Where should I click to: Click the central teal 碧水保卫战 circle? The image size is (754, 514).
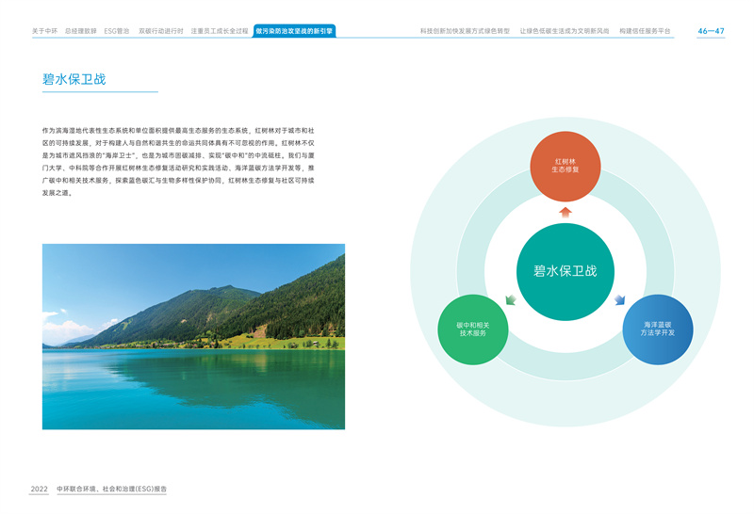tap(565, 271)
